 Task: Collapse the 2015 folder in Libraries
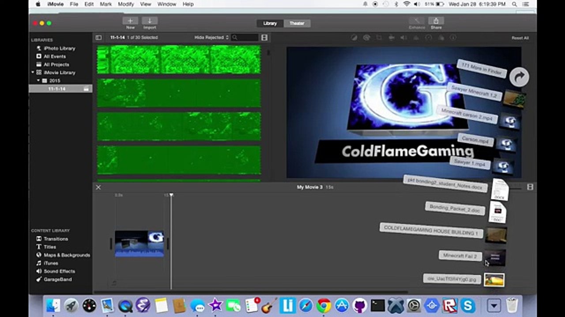click(x=38, y=81)
